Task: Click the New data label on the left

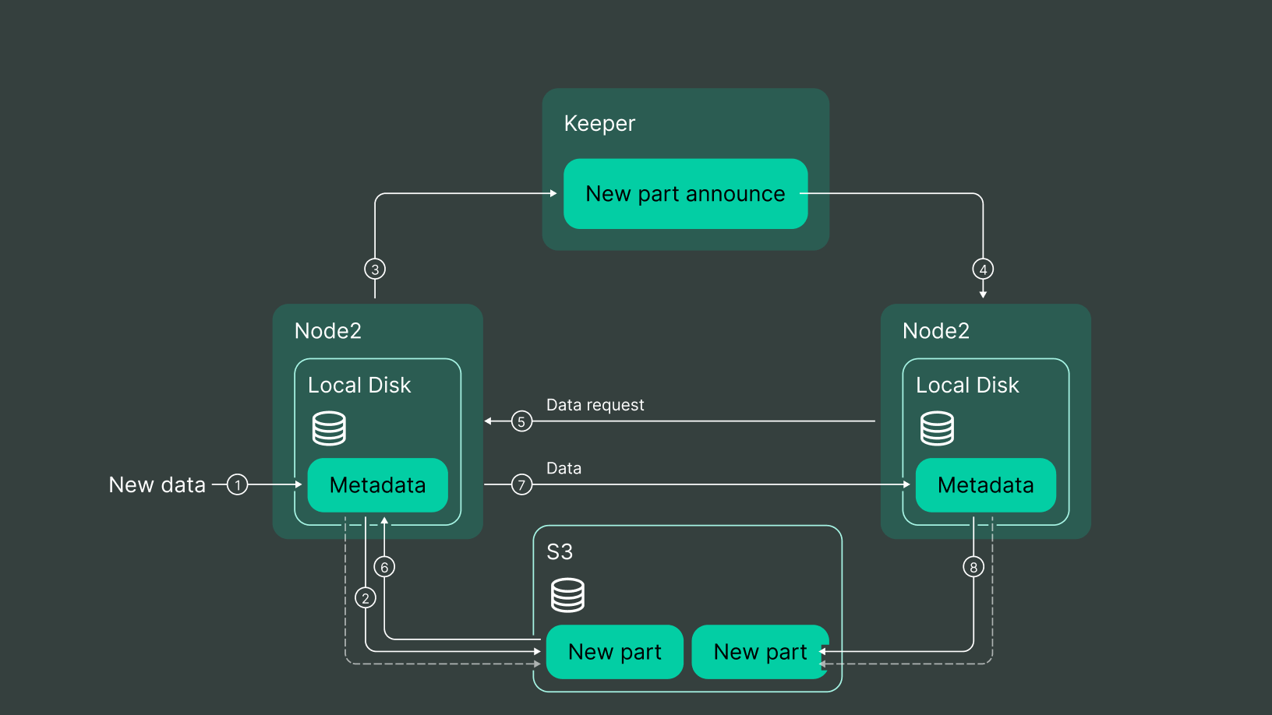Action: pos(157,484)
